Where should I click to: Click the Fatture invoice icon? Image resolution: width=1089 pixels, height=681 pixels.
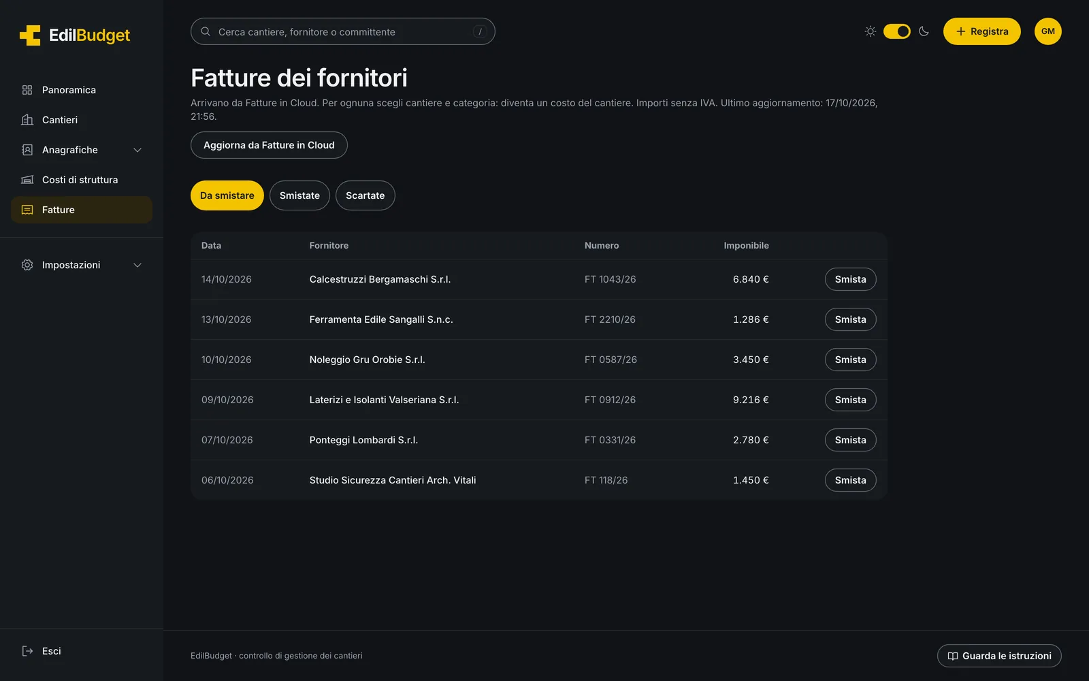(27, 210)
